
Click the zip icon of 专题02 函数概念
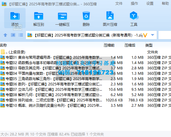3,63
